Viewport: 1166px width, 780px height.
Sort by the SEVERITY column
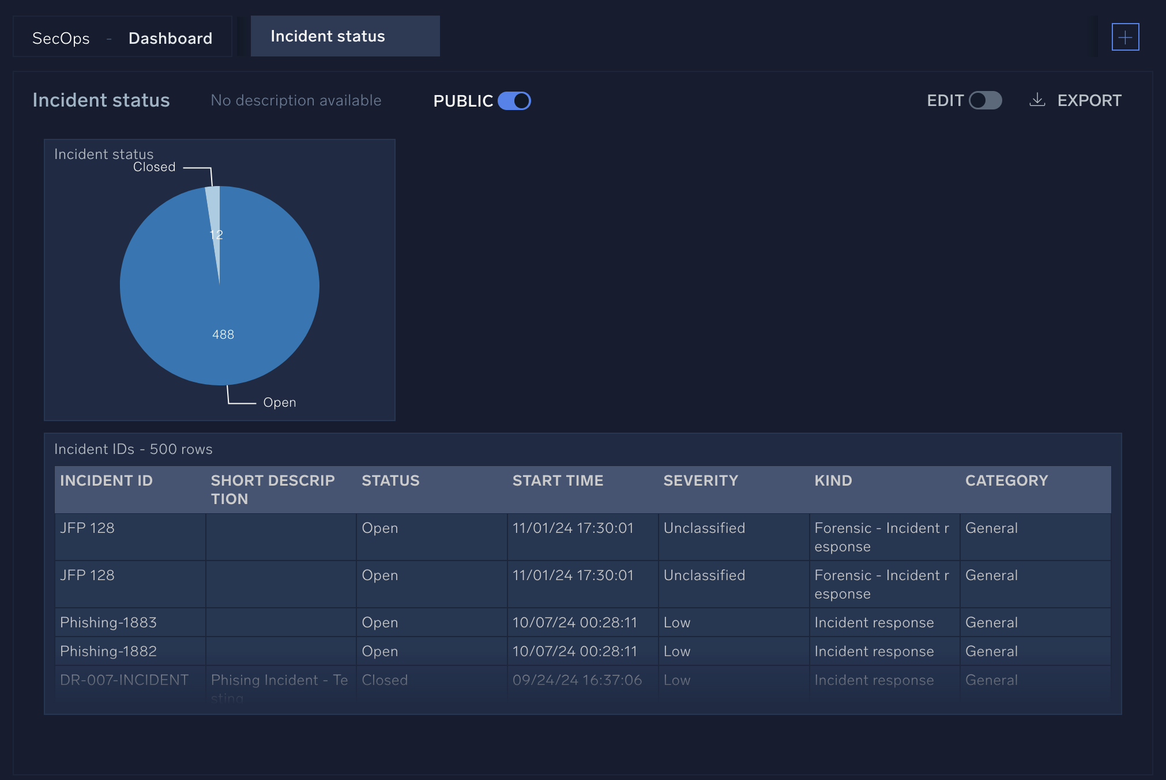700,480
